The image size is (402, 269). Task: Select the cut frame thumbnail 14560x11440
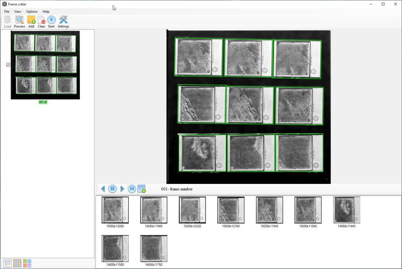coord(346,210)
